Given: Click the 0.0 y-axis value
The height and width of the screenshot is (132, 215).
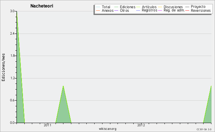Looking at the screenshot, I should point(12,123).
